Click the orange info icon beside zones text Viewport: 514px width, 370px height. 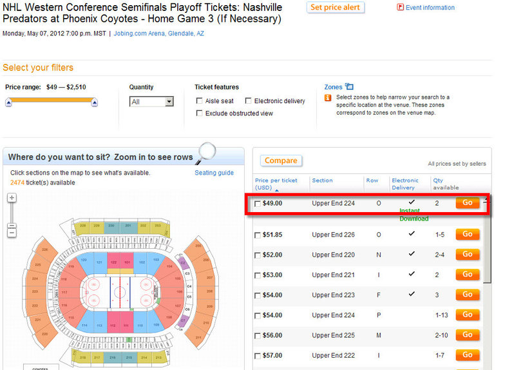[327, 98]
